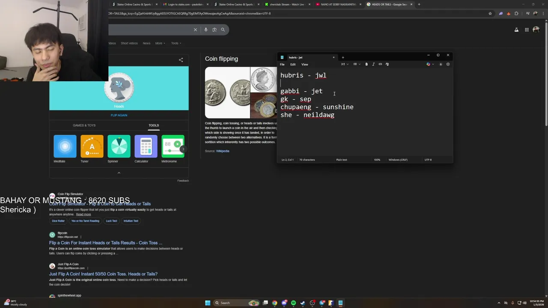The height and width of the screenshot is (308, 548).
Task: Select the Dice Roller chip
Action: click(x=58, y=221)
